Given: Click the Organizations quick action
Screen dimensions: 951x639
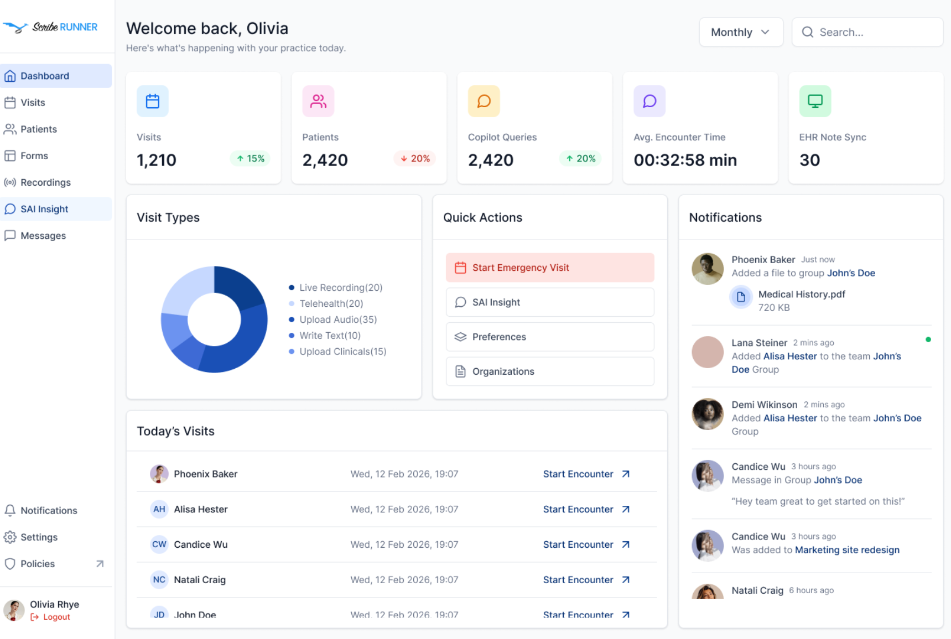Looking at the screenshot, I should (549, 371).
